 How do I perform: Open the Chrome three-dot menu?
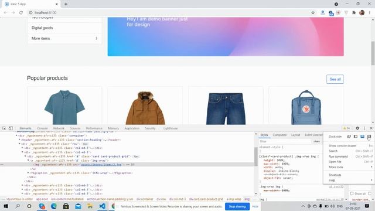click(370, 13)
